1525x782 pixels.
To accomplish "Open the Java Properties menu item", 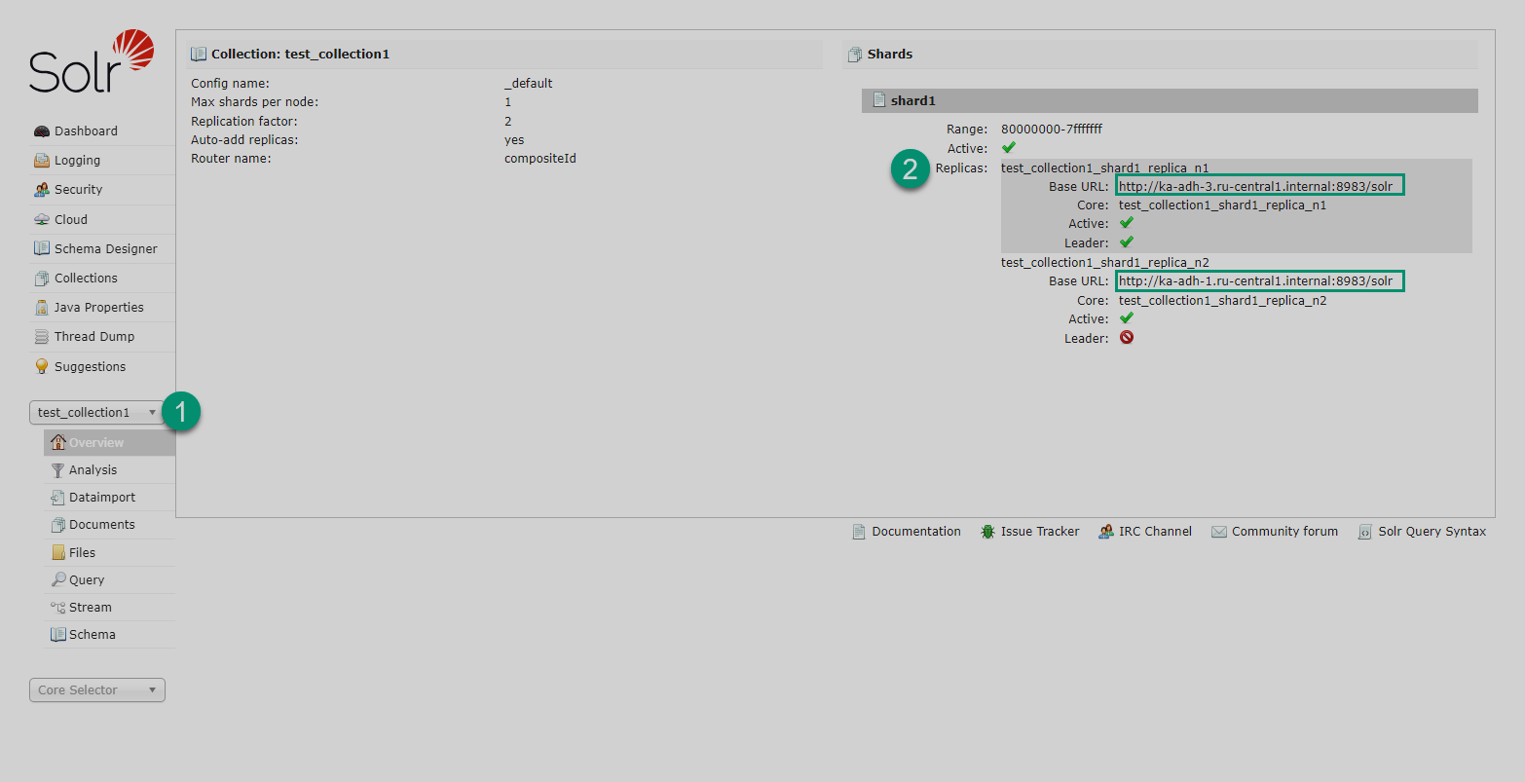I will pyautogui.click(x=102, y=308).
